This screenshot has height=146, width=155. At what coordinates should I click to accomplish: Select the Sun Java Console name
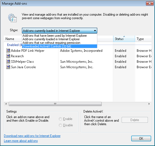pos(23,67)
